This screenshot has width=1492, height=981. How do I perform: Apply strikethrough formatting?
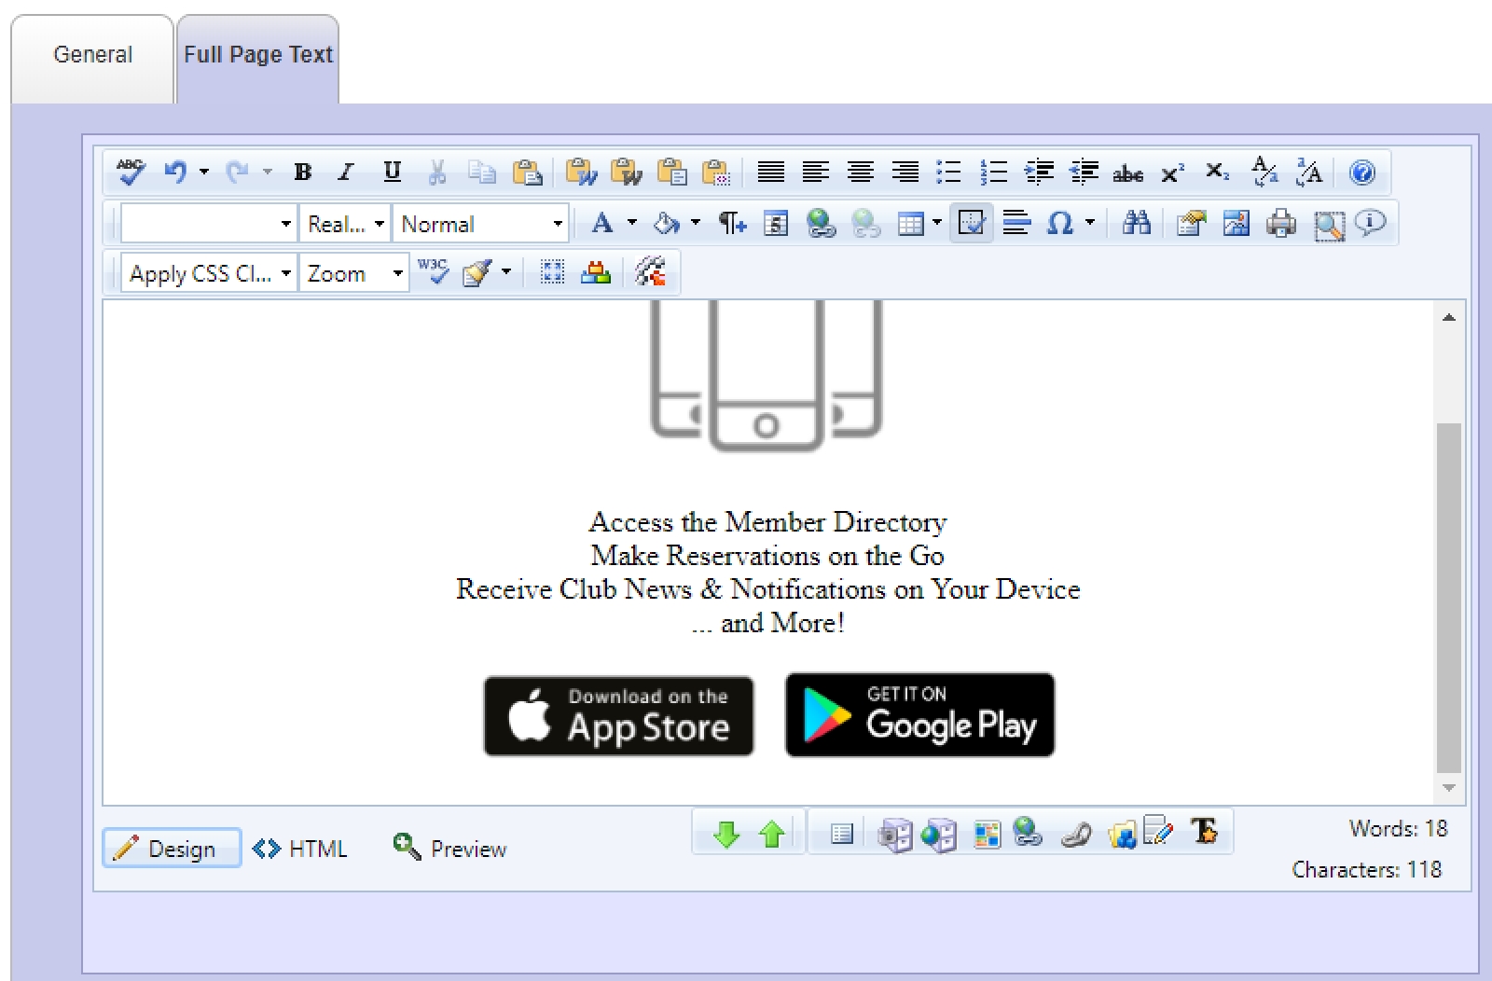(x=1127, y=173)
